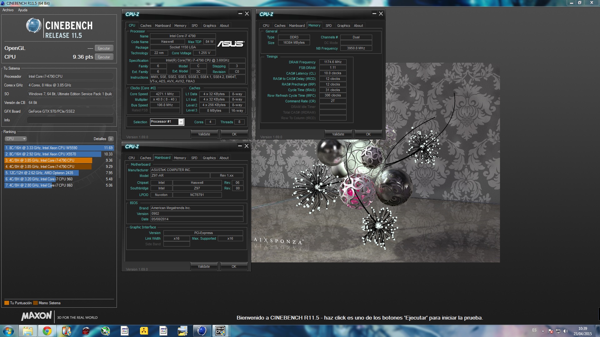Close the CPU-Z window showing the Memory tab
The height and width of the screenshot is (337, 600).
click(381, 14)
